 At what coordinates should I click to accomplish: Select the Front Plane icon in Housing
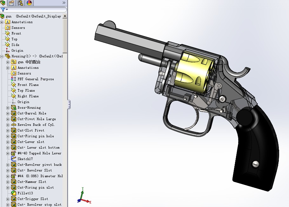pyautogui.click(x=13, y=85)
